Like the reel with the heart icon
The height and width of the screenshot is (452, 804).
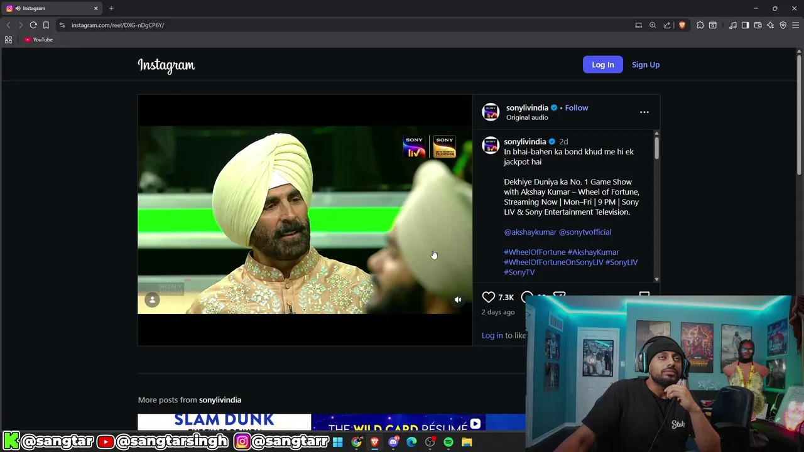click(x=489, y=297)
